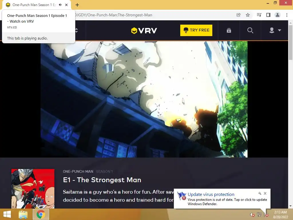Click the SEASON 1 label
This screenshot has width=293, height=220.
coord(104,172)
